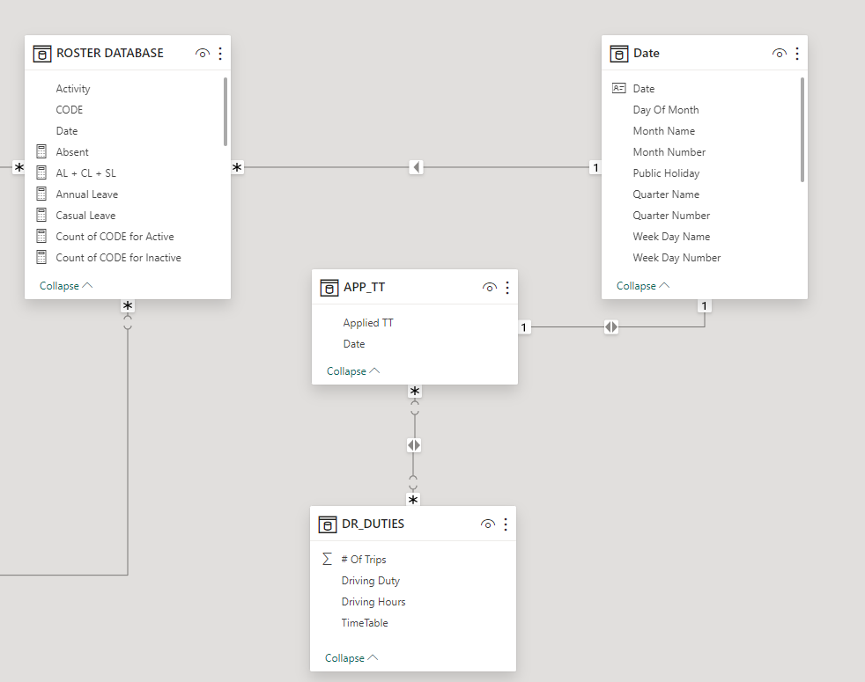
Task: Select the Absent measure calculator icon
Action: coord(41,151)
